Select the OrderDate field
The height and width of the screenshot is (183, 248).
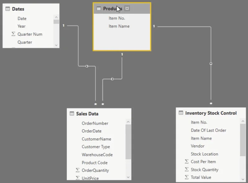pos(91,131)
